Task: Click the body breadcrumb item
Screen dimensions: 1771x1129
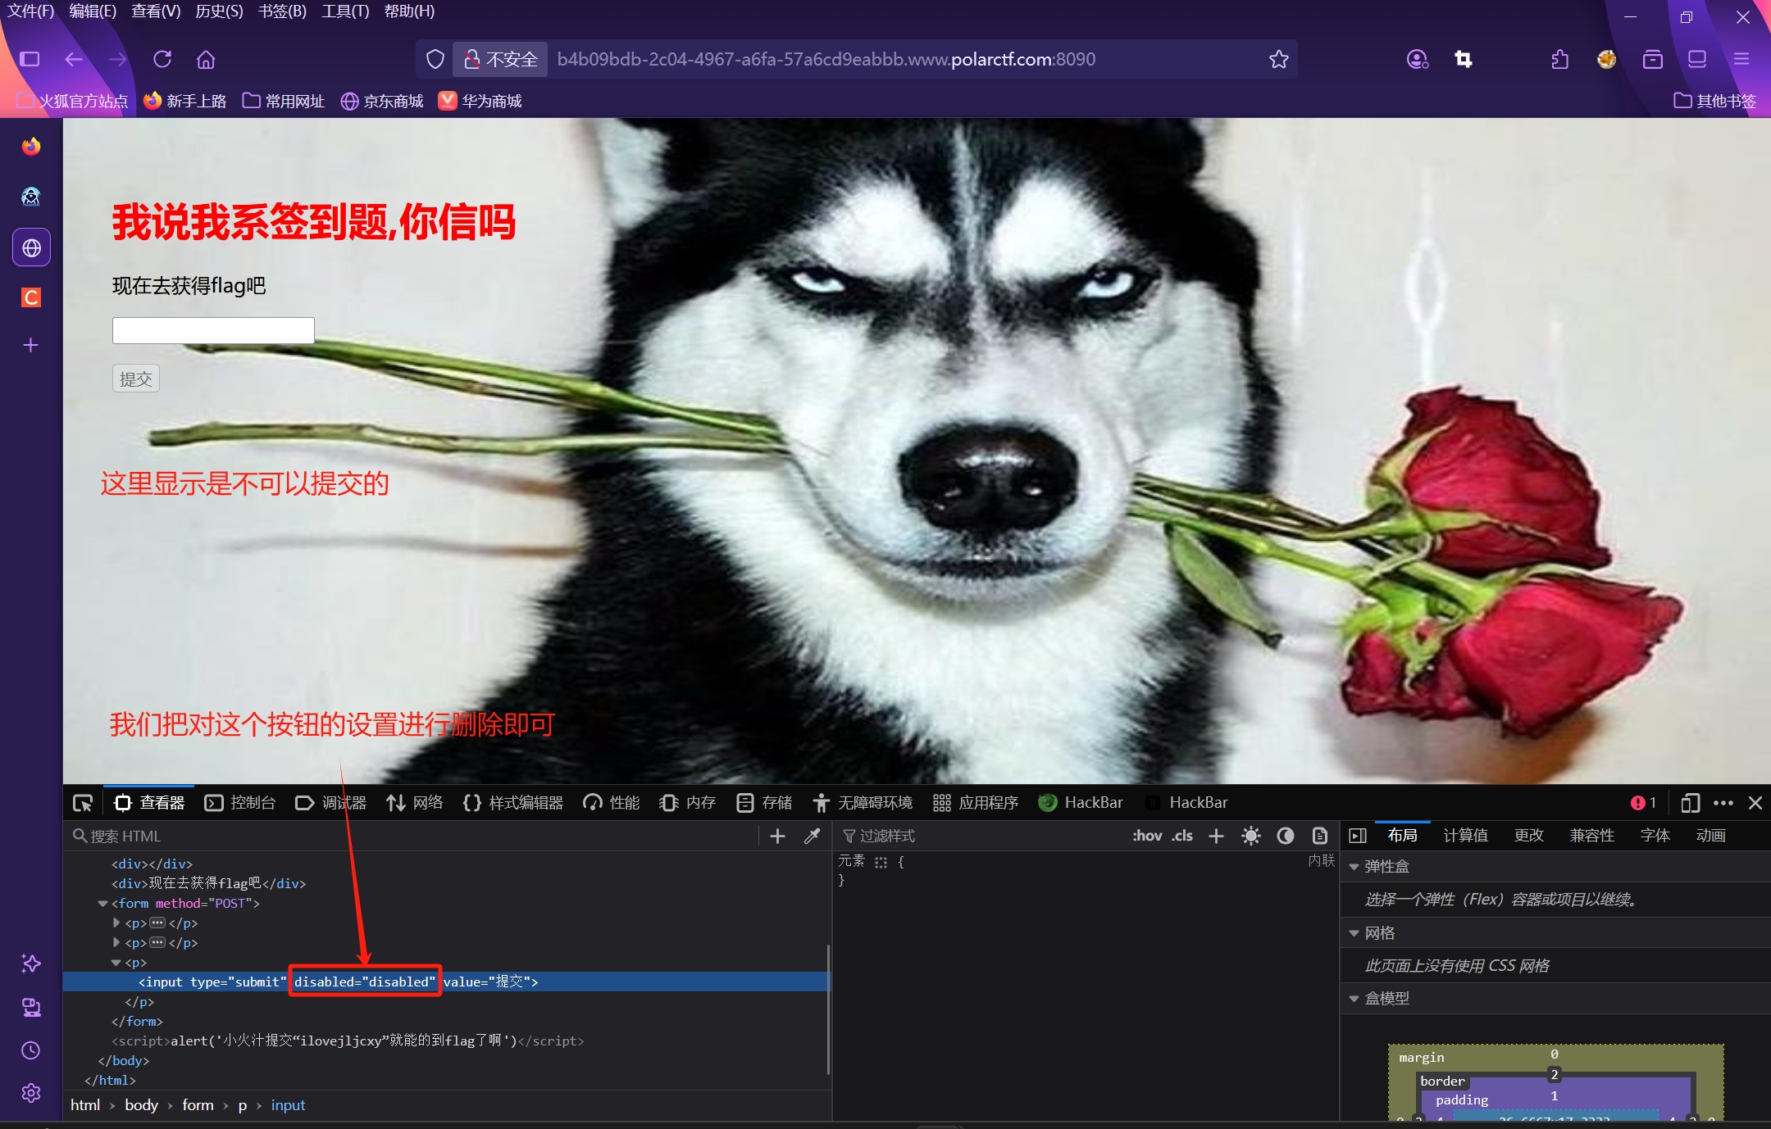Action: click(141, 1105)
